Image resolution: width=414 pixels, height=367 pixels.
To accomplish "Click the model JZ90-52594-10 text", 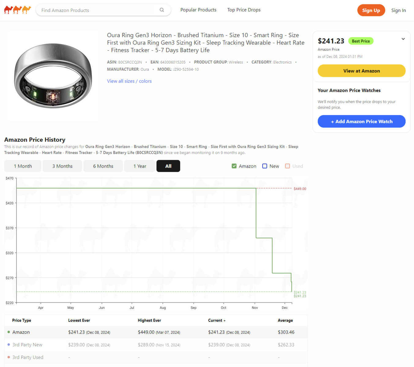I will pos(186,69).
